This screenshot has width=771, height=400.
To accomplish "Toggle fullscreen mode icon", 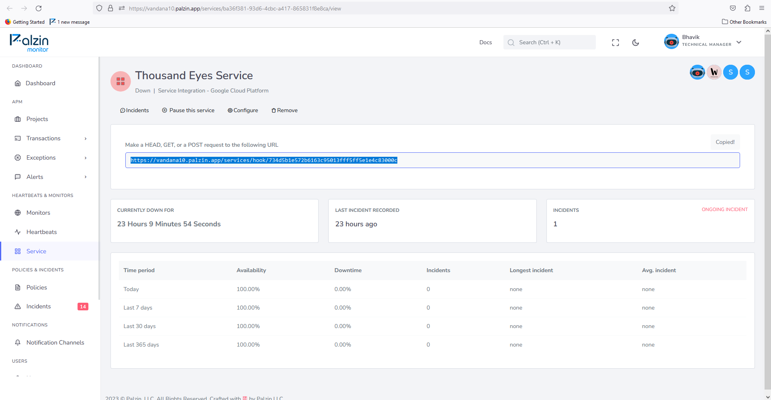I will coord(615,43).
